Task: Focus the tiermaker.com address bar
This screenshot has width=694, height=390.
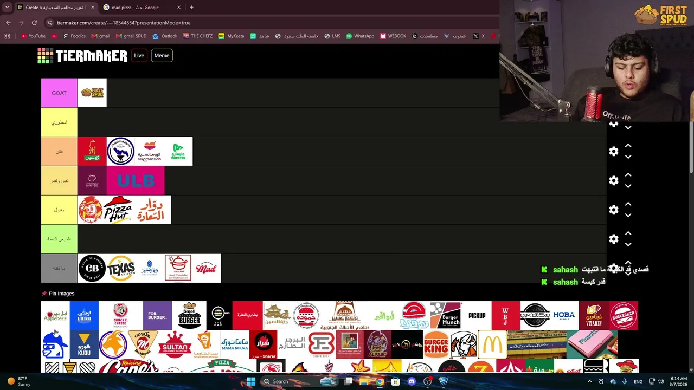Action: tap(271, 23)
